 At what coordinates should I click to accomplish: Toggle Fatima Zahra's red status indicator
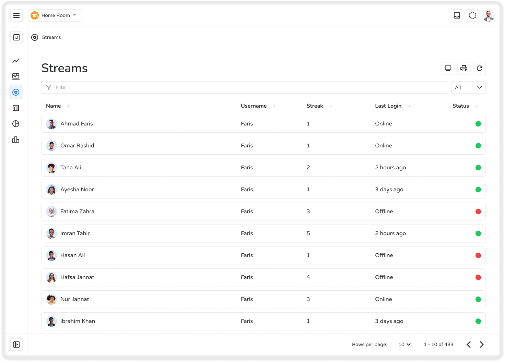click(478, 212)
